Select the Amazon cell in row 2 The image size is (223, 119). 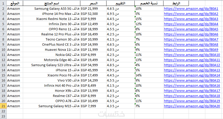tap(15, 9)
